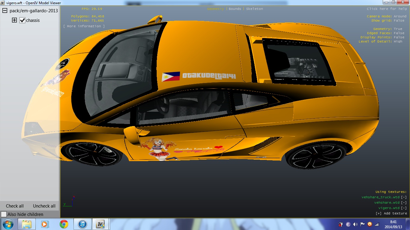
Task: Click the Show desktop strip beside the clock
Action: [x=408, y=224]
